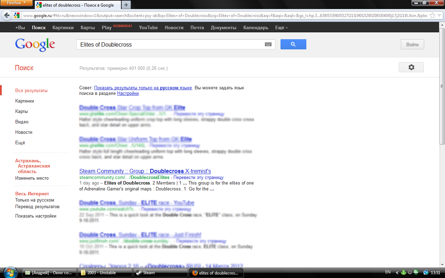Open the Настройки link in the tip

tap(128, 93)
